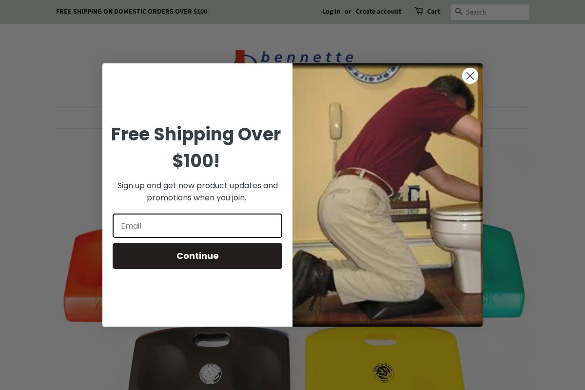Click the black Continue button
Image resolution: width=585 pixels, height=390 pixels.
197,256
